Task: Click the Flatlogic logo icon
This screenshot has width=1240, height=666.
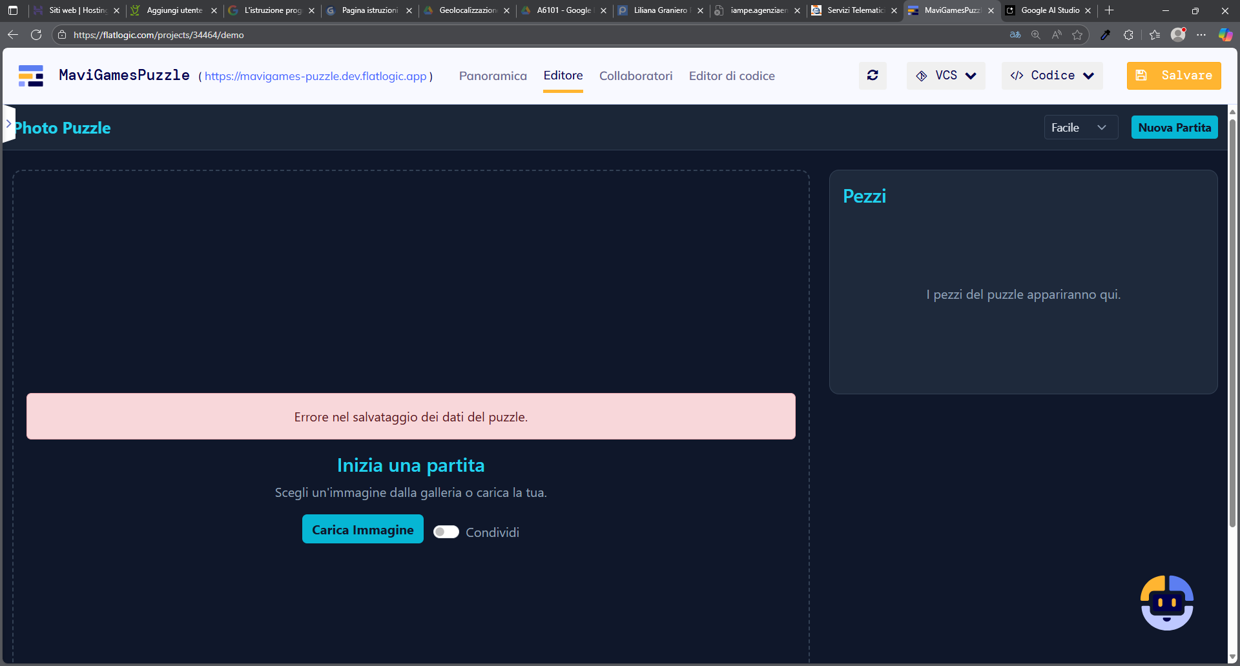Action: (x=31, y=76)
